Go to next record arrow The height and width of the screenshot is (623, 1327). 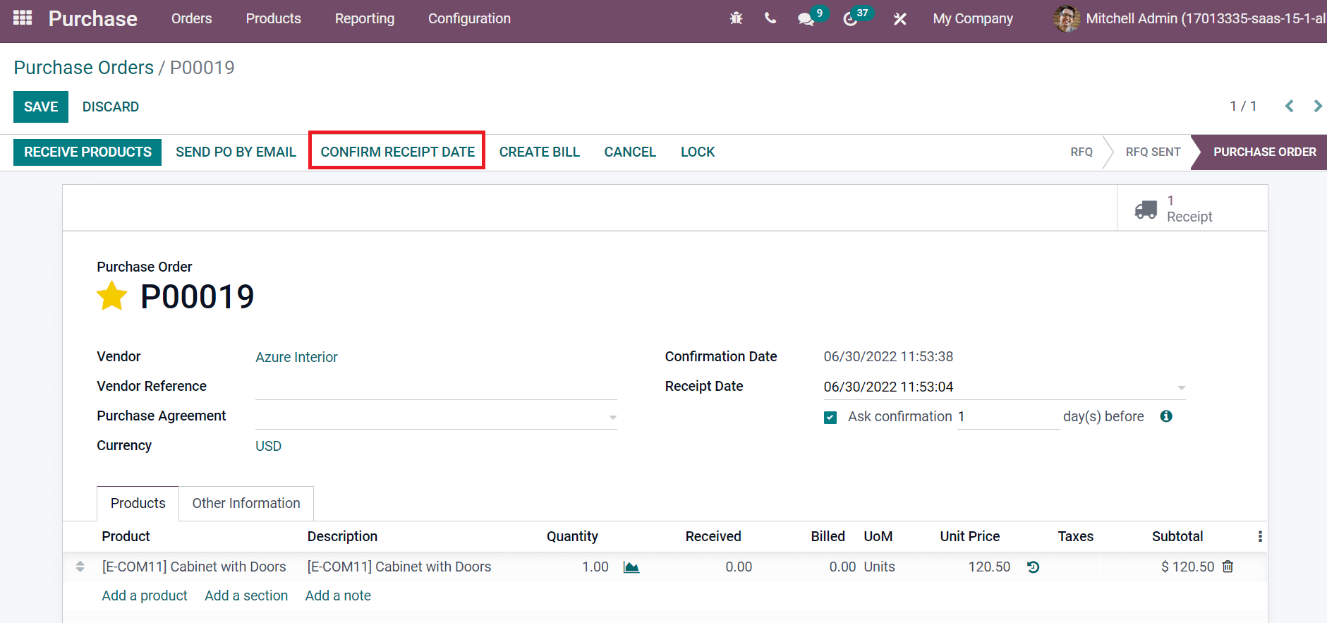click(x=1317, y=106)
